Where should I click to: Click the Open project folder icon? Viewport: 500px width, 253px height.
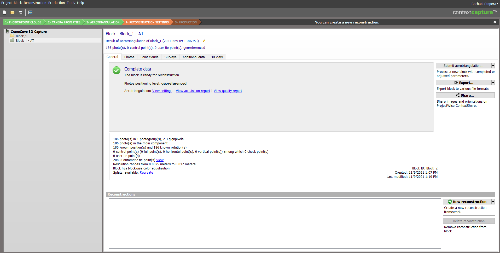point(12,12)
